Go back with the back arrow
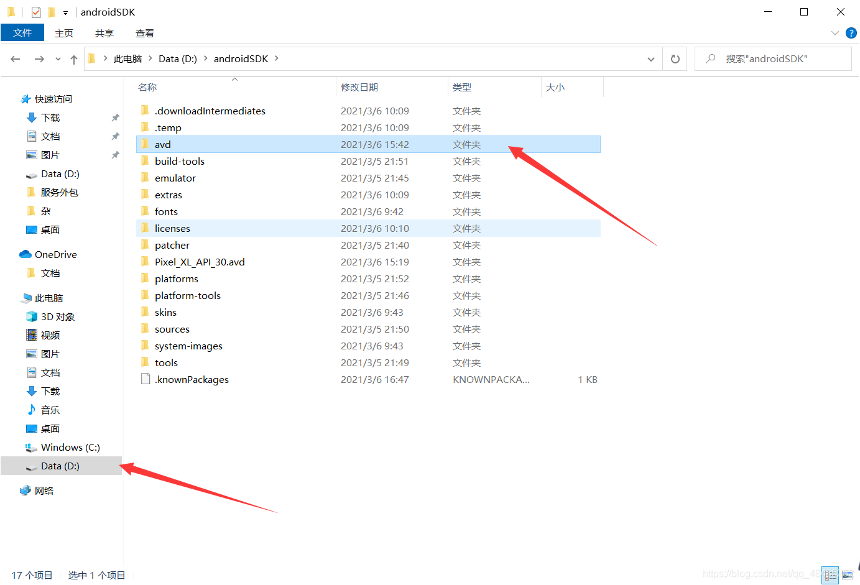The height and width of the screenshot is (585, 860). [x=16, y=59]
